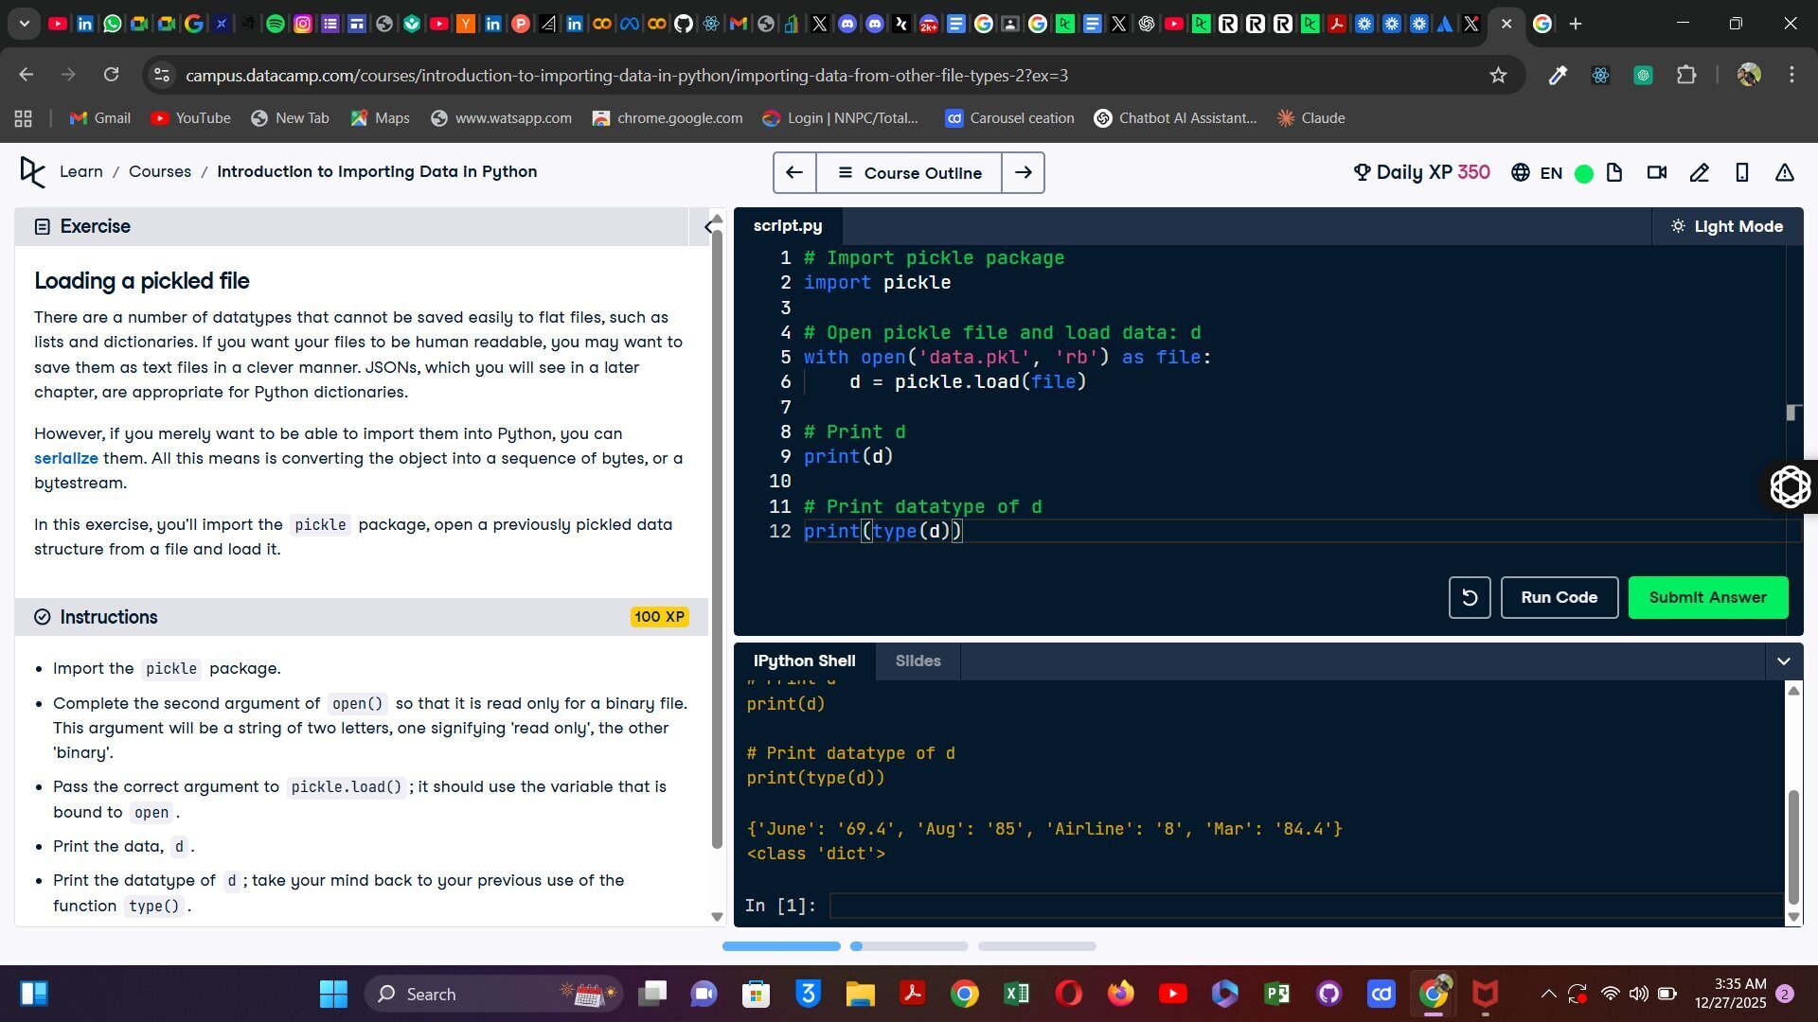Collapse the IPython Shell with the chevron

tap(1784, 661)
